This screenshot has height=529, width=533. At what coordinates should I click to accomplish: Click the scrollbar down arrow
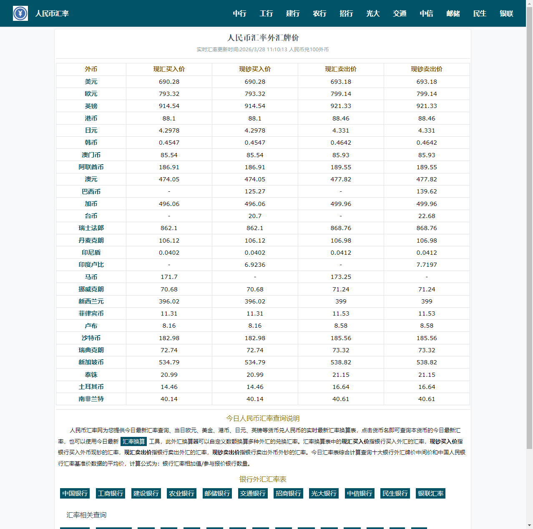[529, 525]
